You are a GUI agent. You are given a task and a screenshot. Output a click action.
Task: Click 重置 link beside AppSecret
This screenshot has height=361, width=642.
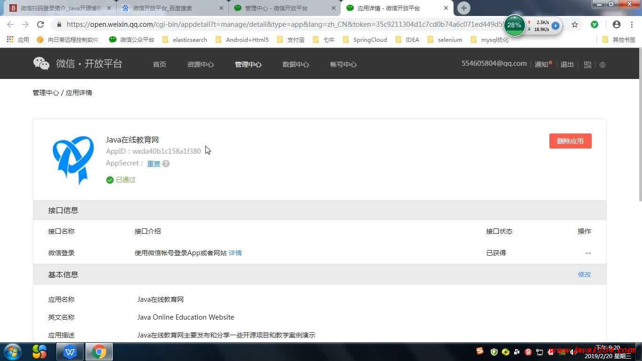(x=154, y=164)
